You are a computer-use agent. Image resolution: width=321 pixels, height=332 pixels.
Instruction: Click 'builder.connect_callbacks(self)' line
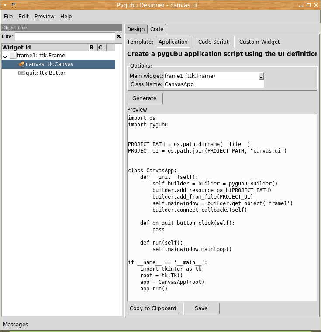(200, 210)
